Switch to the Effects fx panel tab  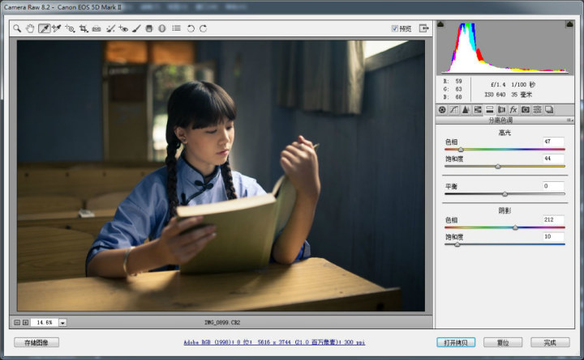point(513,109)
